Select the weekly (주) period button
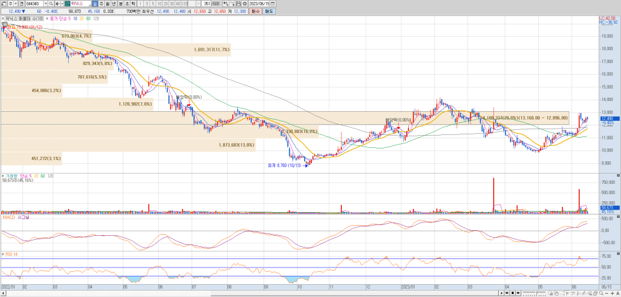The image size is (621, 297). click(x=102, y=4)
